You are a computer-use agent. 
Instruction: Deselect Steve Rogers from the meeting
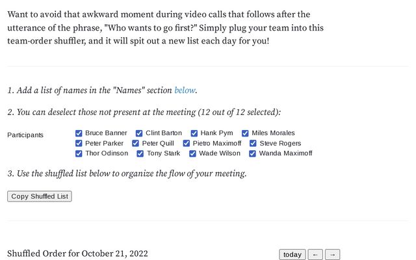253,144
